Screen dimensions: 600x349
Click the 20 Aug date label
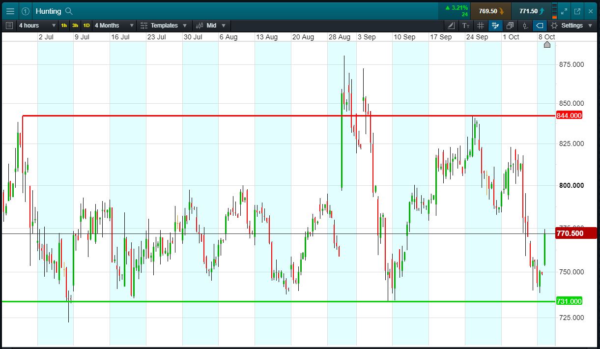(303, 37)
